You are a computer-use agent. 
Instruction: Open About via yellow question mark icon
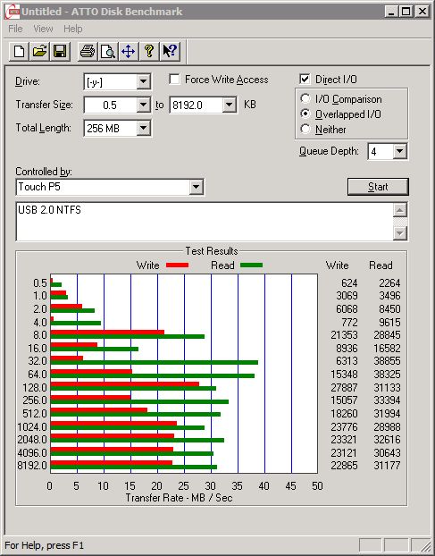[x=149, y=52]
